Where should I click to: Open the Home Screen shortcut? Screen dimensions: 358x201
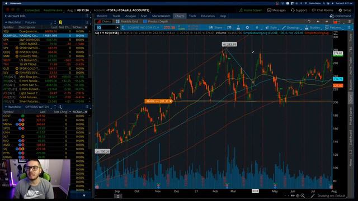pyautogui.click(x=251, y=10)
